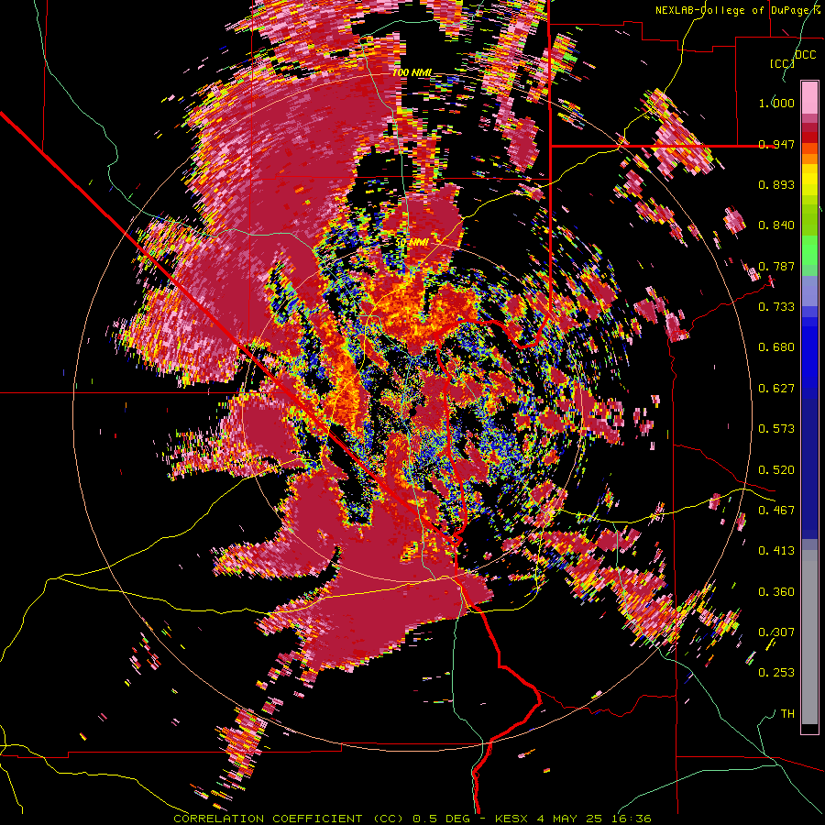Pick the bright green color bar segment
The width and height of the screenshot is (825, 825).
pyautogui.click(x=809, y=250)
